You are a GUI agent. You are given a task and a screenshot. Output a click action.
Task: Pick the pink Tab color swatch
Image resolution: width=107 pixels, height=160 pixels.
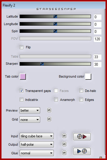(23, 77)
